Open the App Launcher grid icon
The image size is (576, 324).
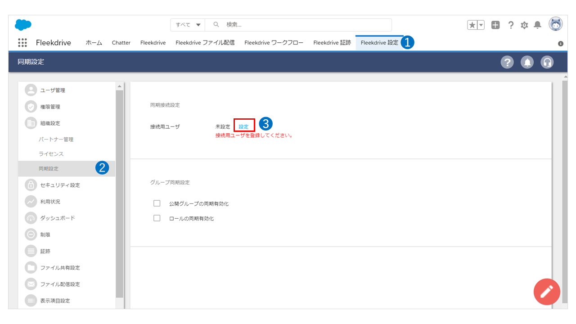(x=22, y=43)
